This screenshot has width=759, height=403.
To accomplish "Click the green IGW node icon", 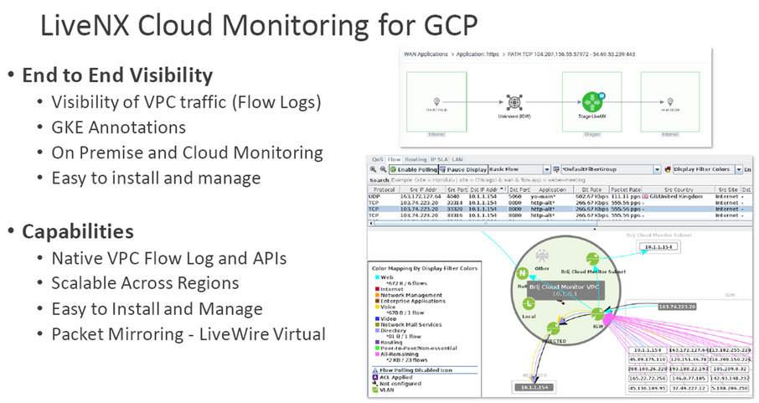I will pyautogui.click(x=598, y=314).
